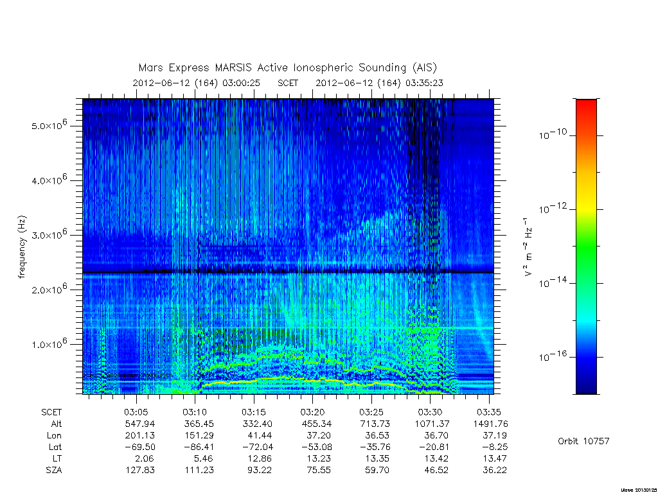Click the 1.0×10⁶ frequency tick label

click(49, 343)
